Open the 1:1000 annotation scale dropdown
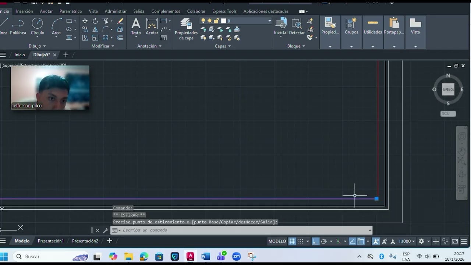 click(407, 241)
